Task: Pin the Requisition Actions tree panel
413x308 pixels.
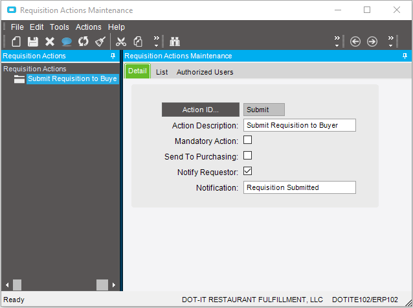Action: [x=113, y=56]
